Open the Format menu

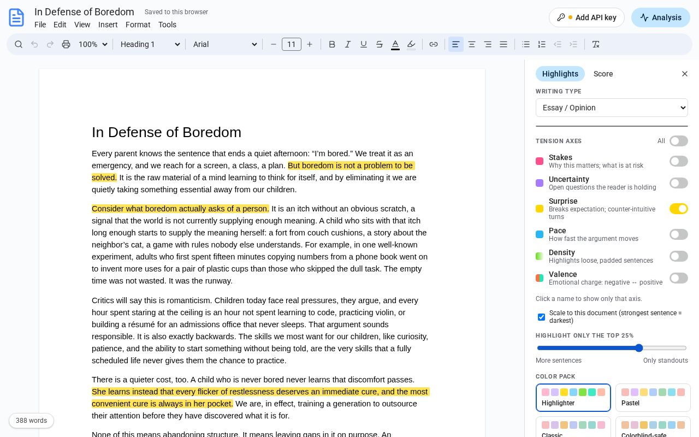tap(138, 25)
